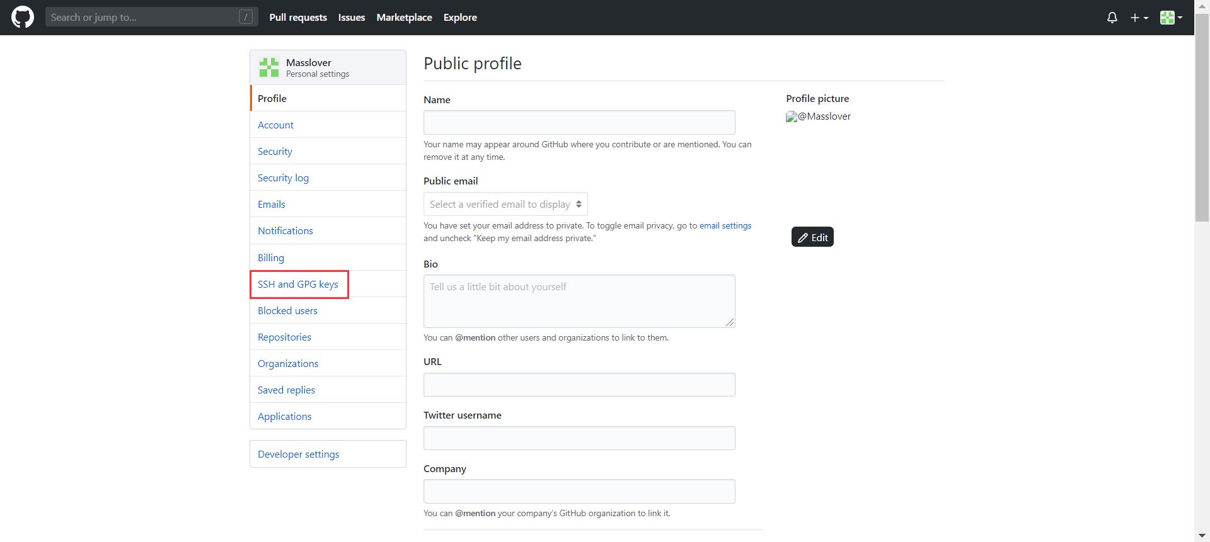Open Saved replies settings
This screenshot has width=1210, height=542.
tap(328, 390)
